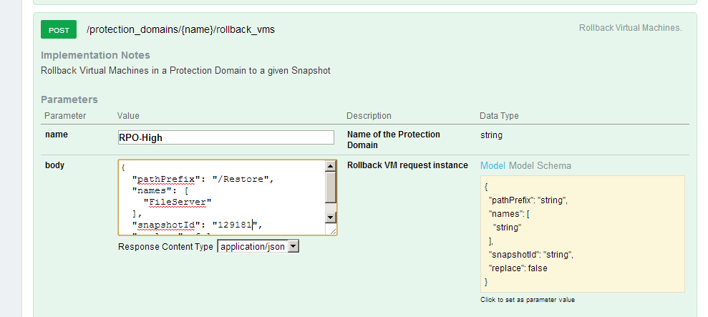
Task: Focus the name field containing RPO-High
Action: 226,137
